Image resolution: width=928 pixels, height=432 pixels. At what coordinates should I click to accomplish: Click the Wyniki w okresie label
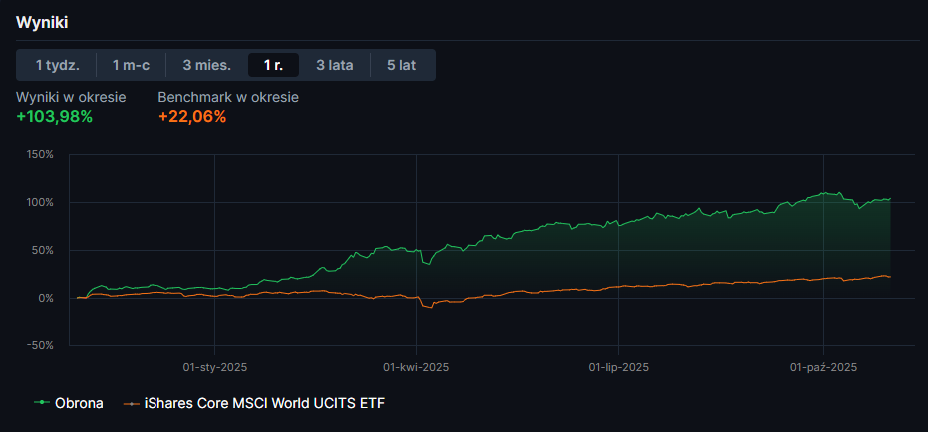[71, 97]
